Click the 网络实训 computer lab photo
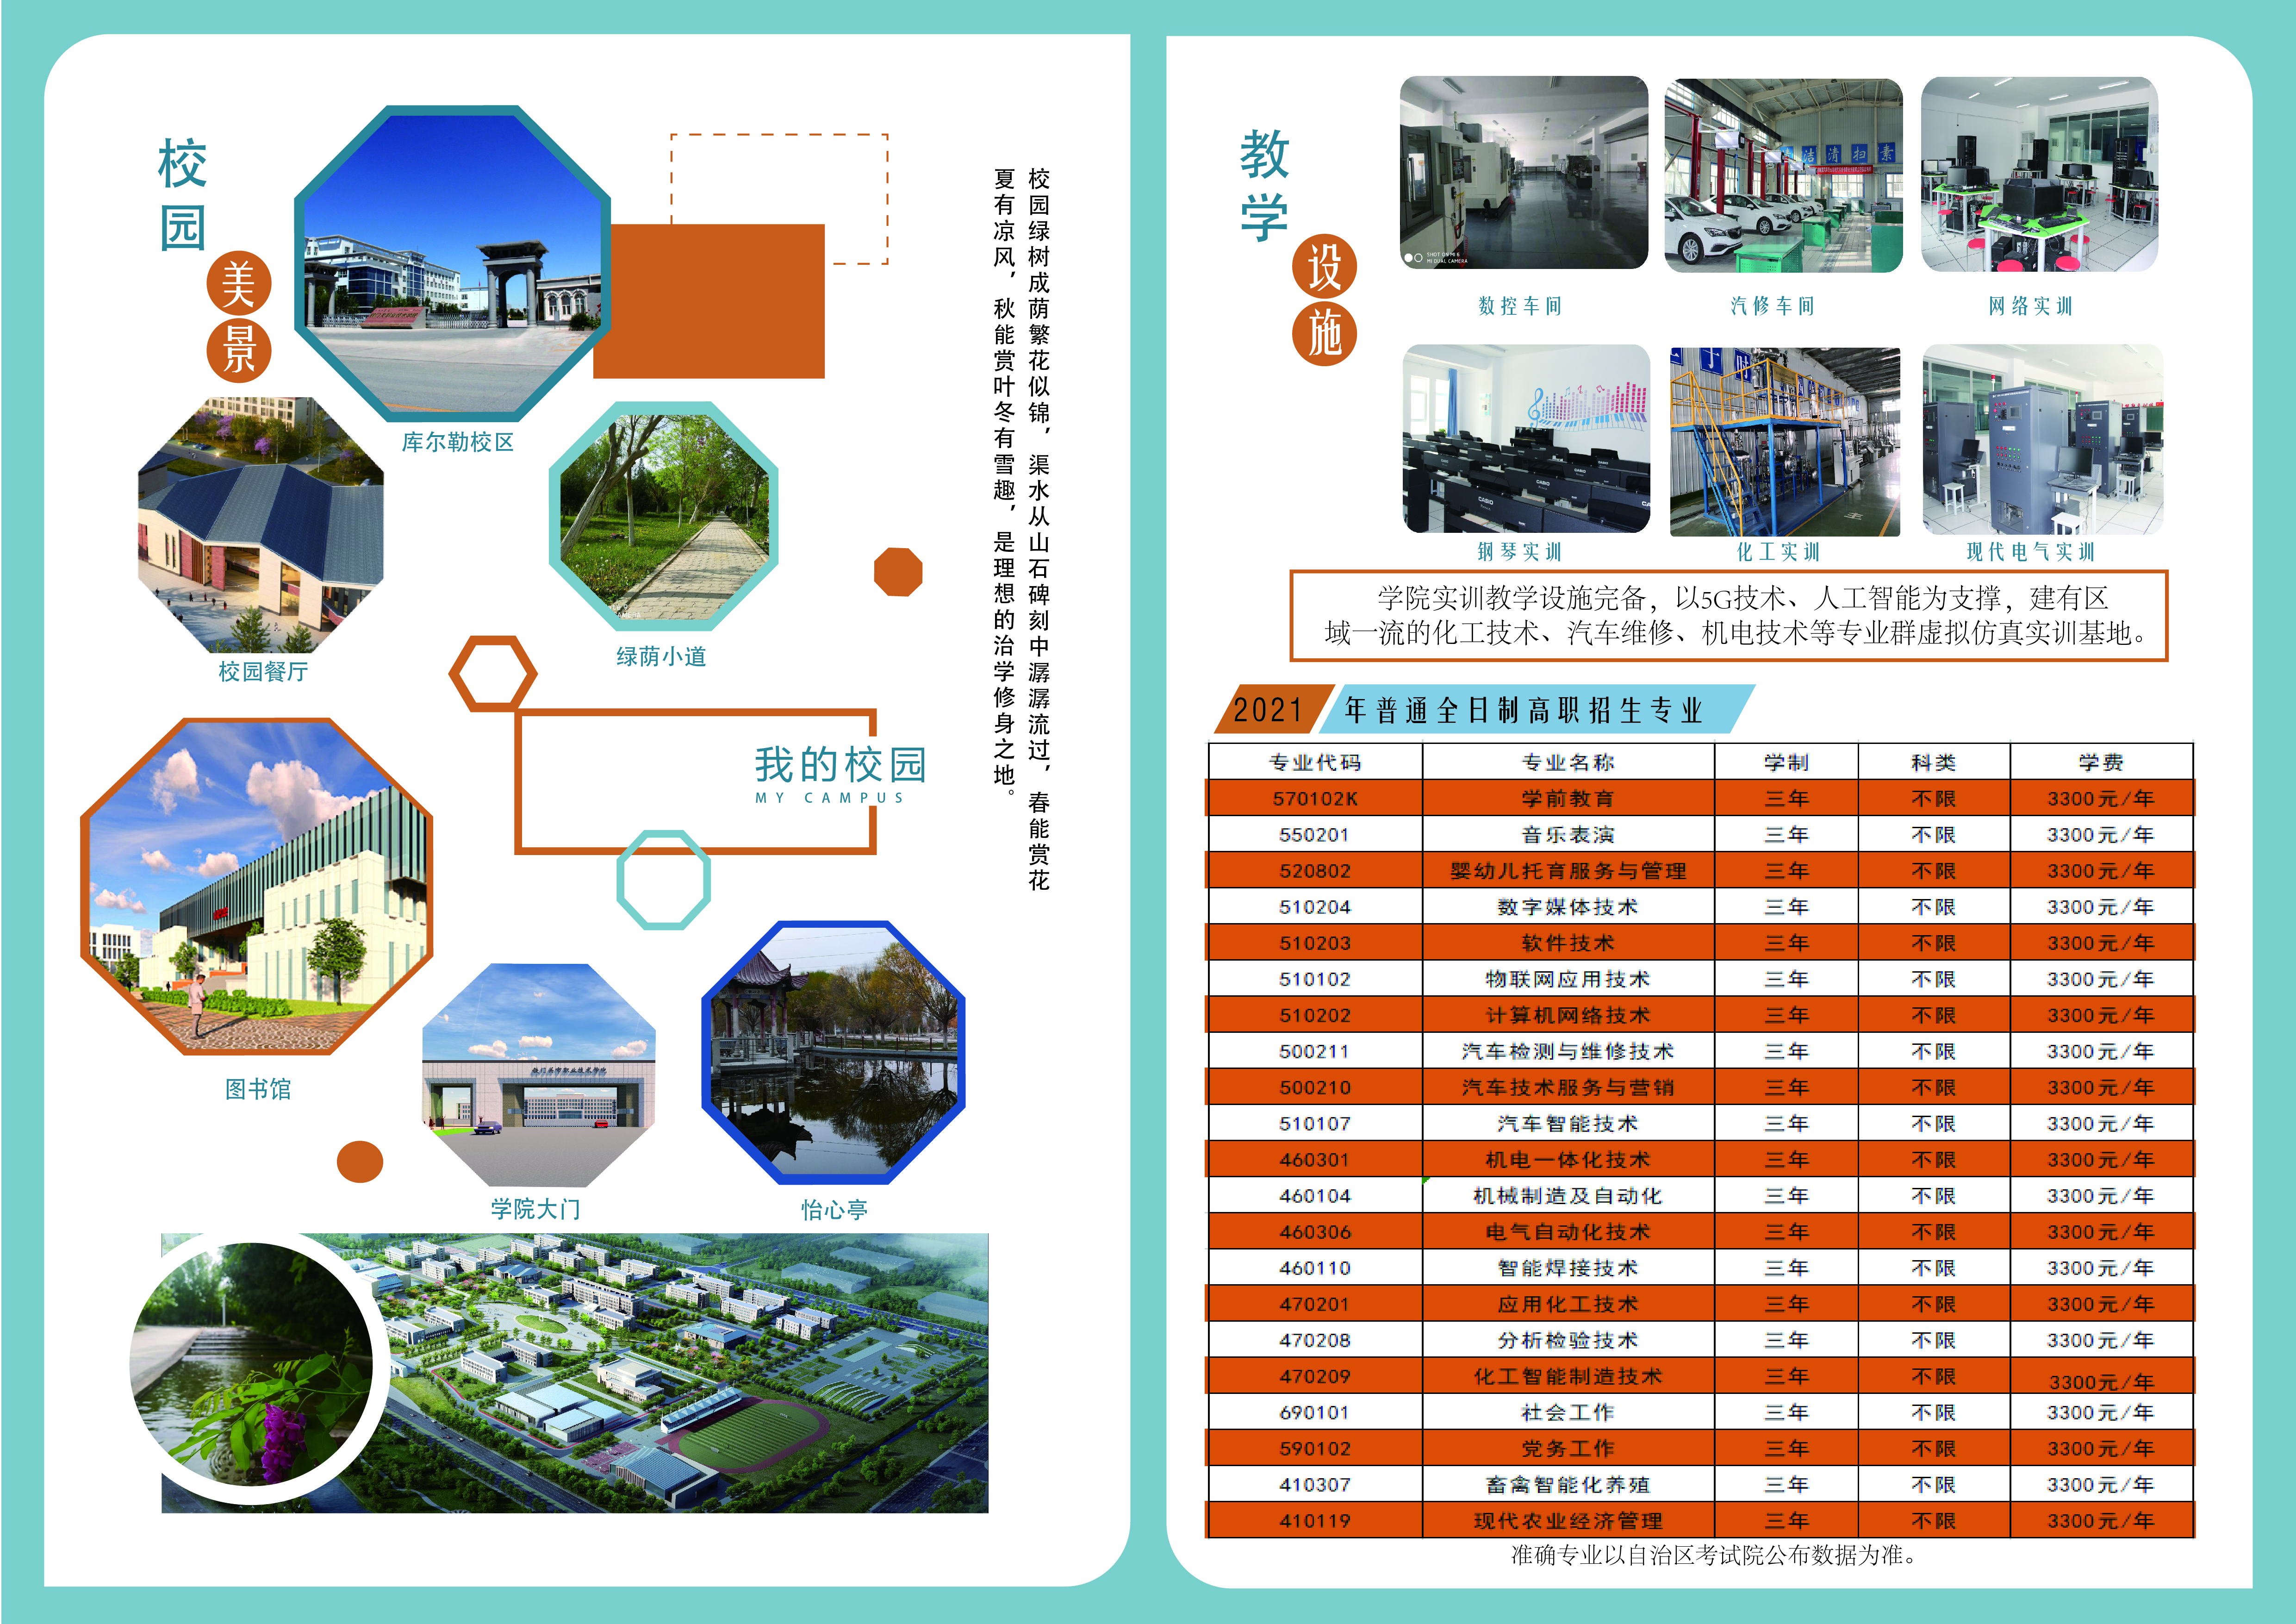 [x=2039, y=174]
